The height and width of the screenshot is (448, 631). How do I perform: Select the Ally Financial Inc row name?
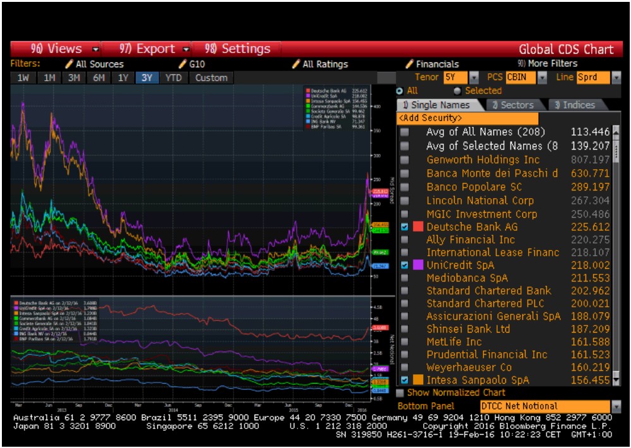[471, 240]
